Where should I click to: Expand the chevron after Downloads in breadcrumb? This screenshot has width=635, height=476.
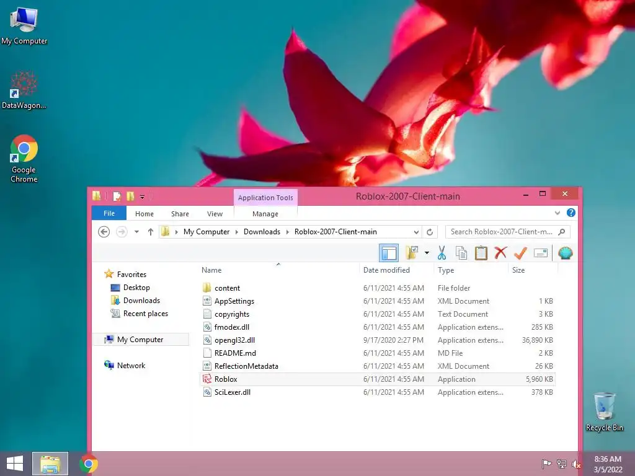(288, 232)
